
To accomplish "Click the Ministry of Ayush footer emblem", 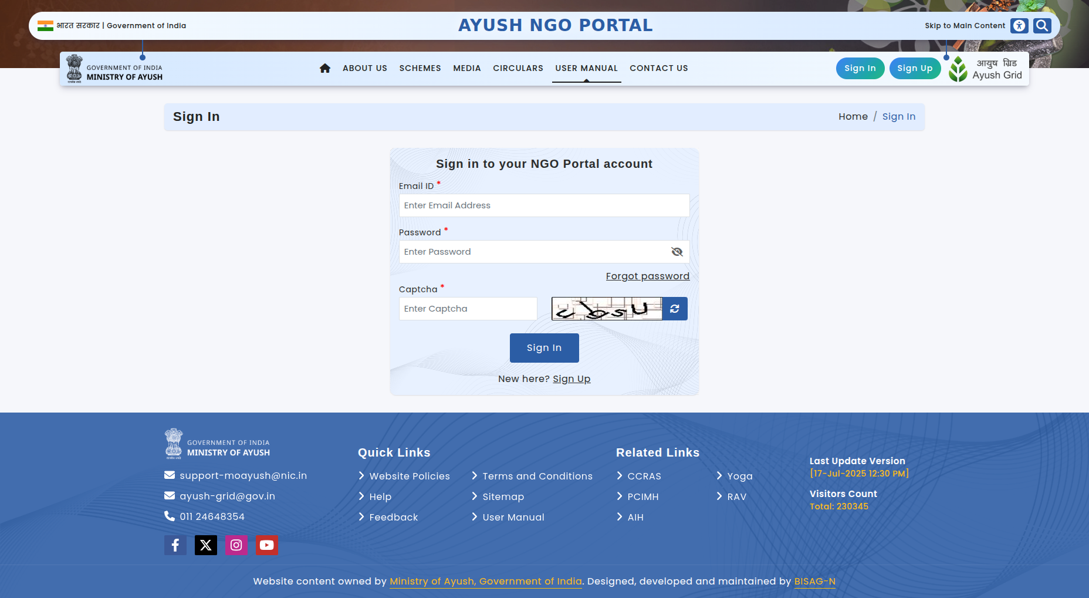I will tap(217, 444).
